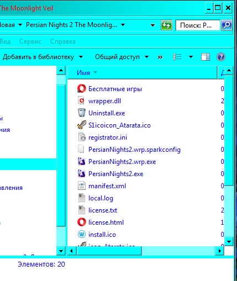Show more toolbar commands chevron

point(160,57)
